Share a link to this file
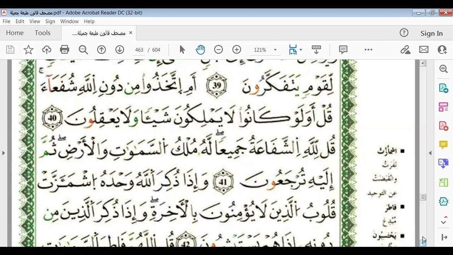 tap(405, 50)
